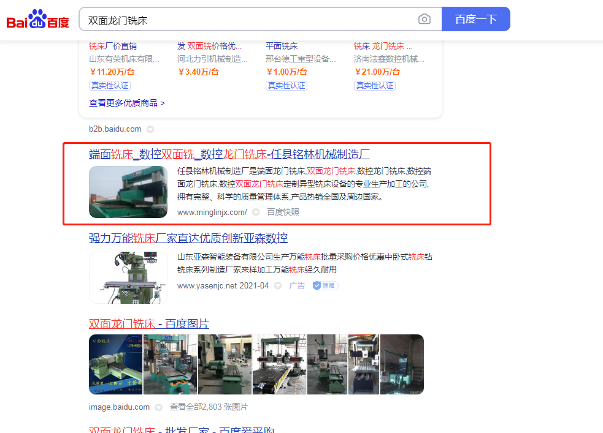This screenshot has width=603, height=433.
Task: Click the ¥21.00万/台 price
Action: [x=377, y=72]
